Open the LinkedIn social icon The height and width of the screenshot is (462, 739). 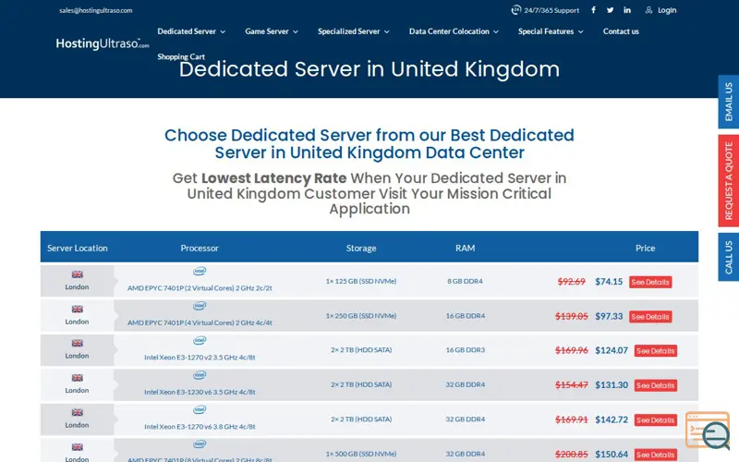[x=627, y=10]
